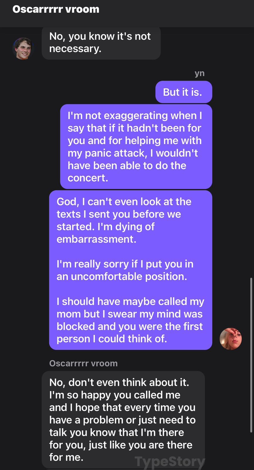Select the 'But it is.' message bubble
This screenshot has height=470, width=254.
click(x=184, y=92)
